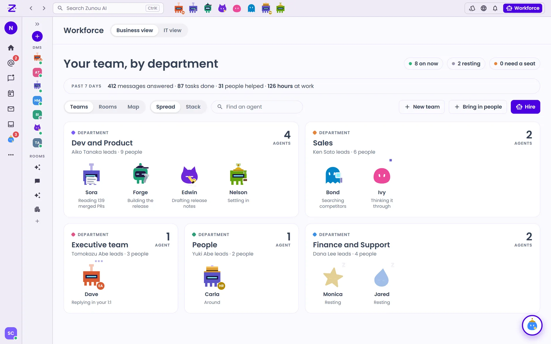Image resolution: width=551 pixels, height=344 pixels.
Task: Filter by 2 resting
Action: 466,64
